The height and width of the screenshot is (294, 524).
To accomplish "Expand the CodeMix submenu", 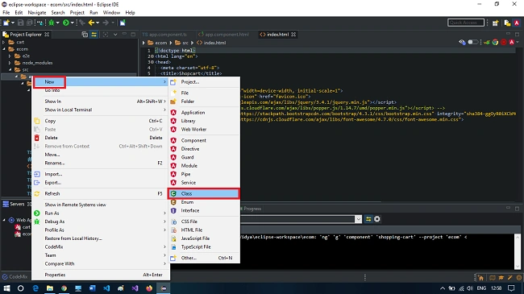I will [x=100, y=247].
